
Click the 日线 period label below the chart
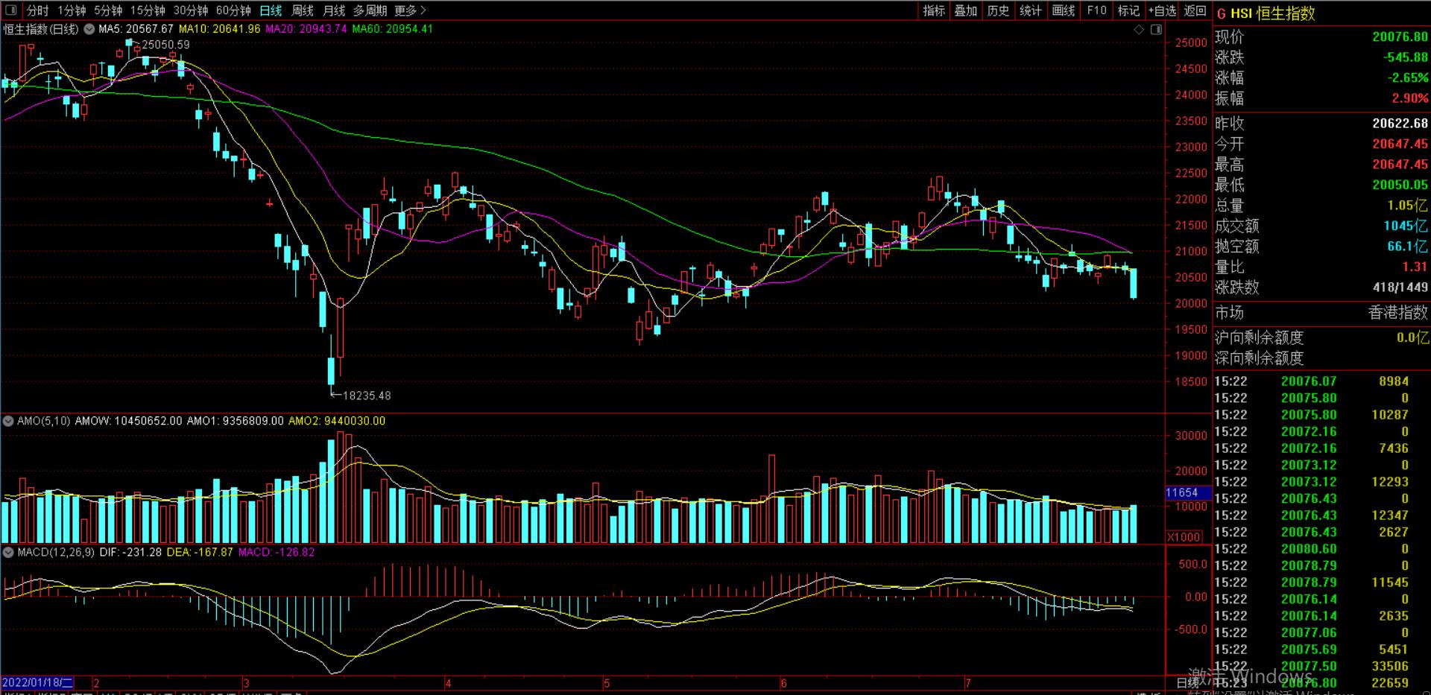pyautogui.click(x=1188, y=682)
